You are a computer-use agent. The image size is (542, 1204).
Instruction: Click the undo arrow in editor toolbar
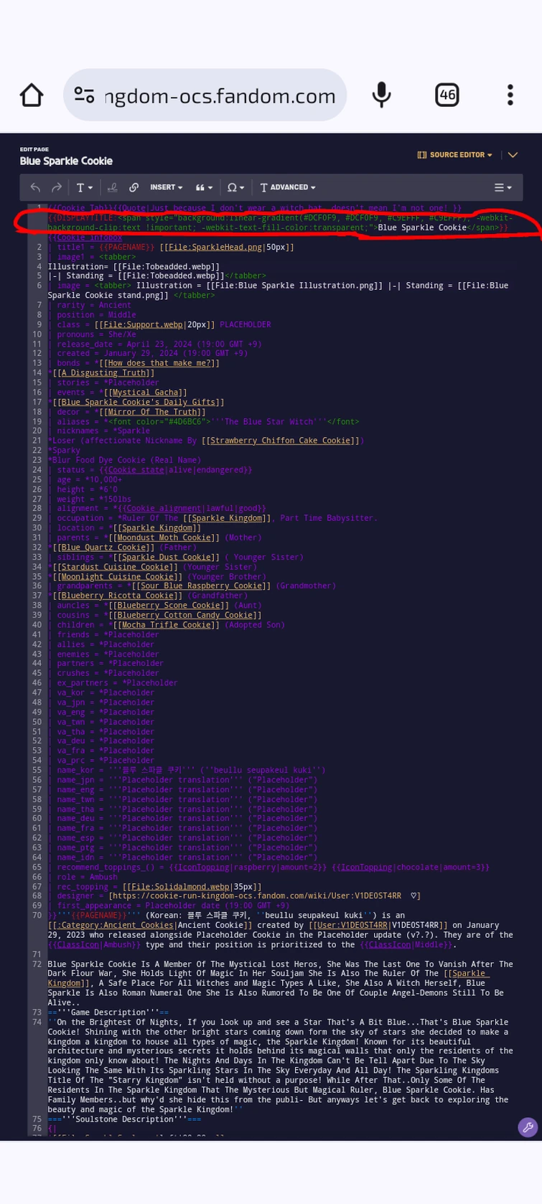click(35, 188)
